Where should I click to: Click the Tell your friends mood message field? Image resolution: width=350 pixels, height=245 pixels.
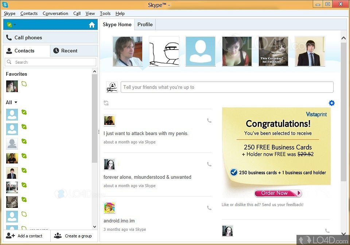[227, 87]
